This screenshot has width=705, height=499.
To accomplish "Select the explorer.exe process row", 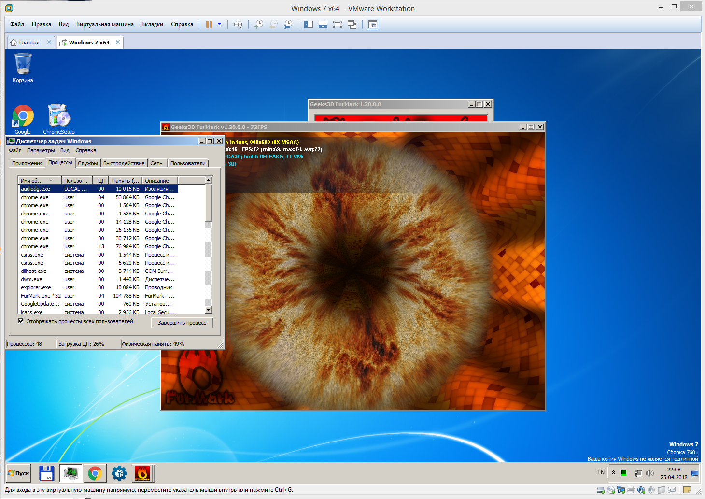I will pyautogui.click(x=99, y=287).
